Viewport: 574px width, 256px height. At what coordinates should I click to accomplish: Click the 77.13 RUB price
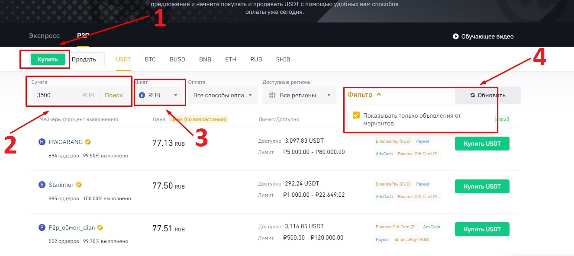pyautogui.click(x=168, y=143)
